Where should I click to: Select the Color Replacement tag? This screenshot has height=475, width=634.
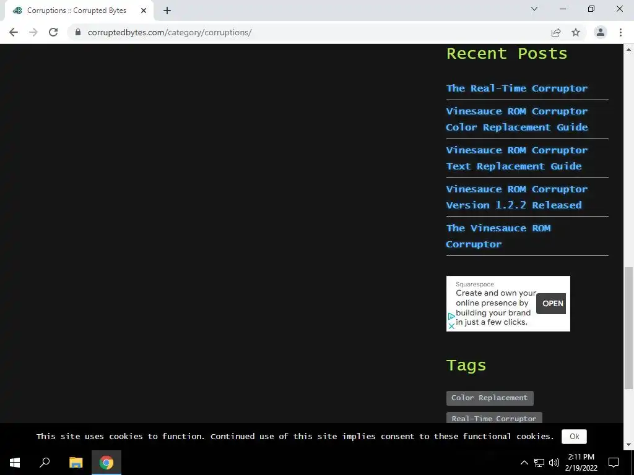click(490, 398)
